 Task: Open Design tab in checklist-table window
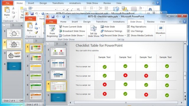pyautogui.click(x=87, y=21)
